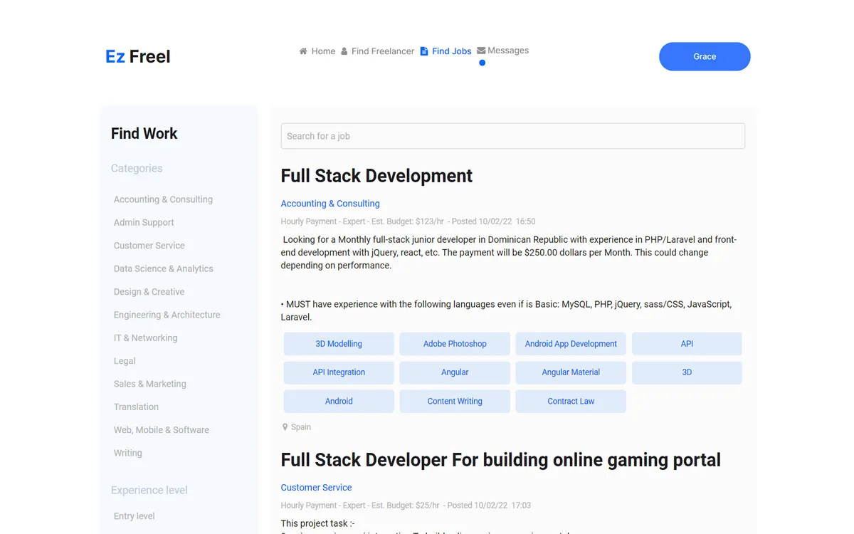
Task: Click the Home house icon
Action: coord(303,51)
